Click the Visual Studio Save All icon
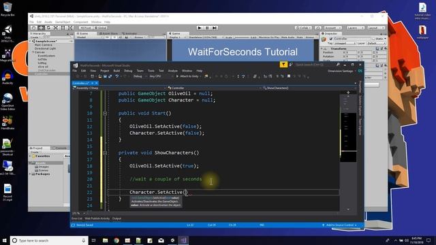This screenshot has height=245, width=436. (110, 76)
